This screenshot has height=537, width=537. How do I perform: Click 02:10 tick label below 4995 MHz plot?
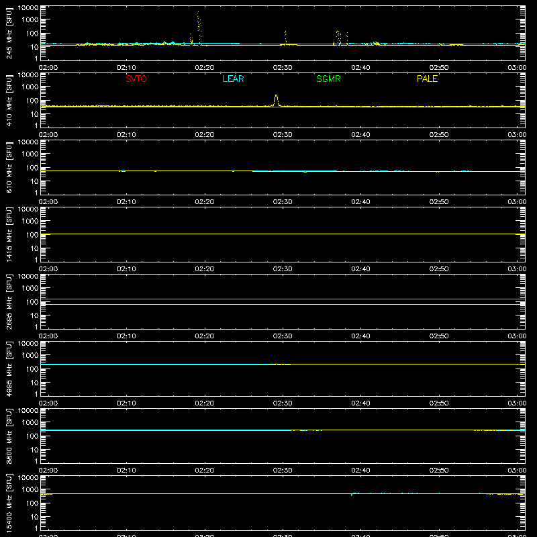click(x=126, y=403)
